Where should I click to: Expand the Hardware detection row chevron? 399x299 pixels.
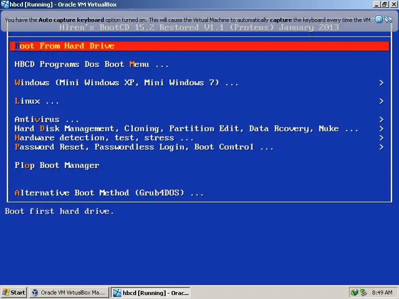[x=381, y=138]
